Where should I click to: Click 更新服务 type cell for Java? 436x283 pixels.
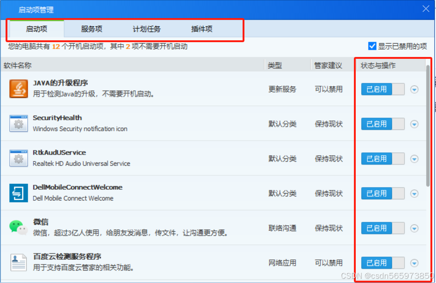tap(282, 89)
